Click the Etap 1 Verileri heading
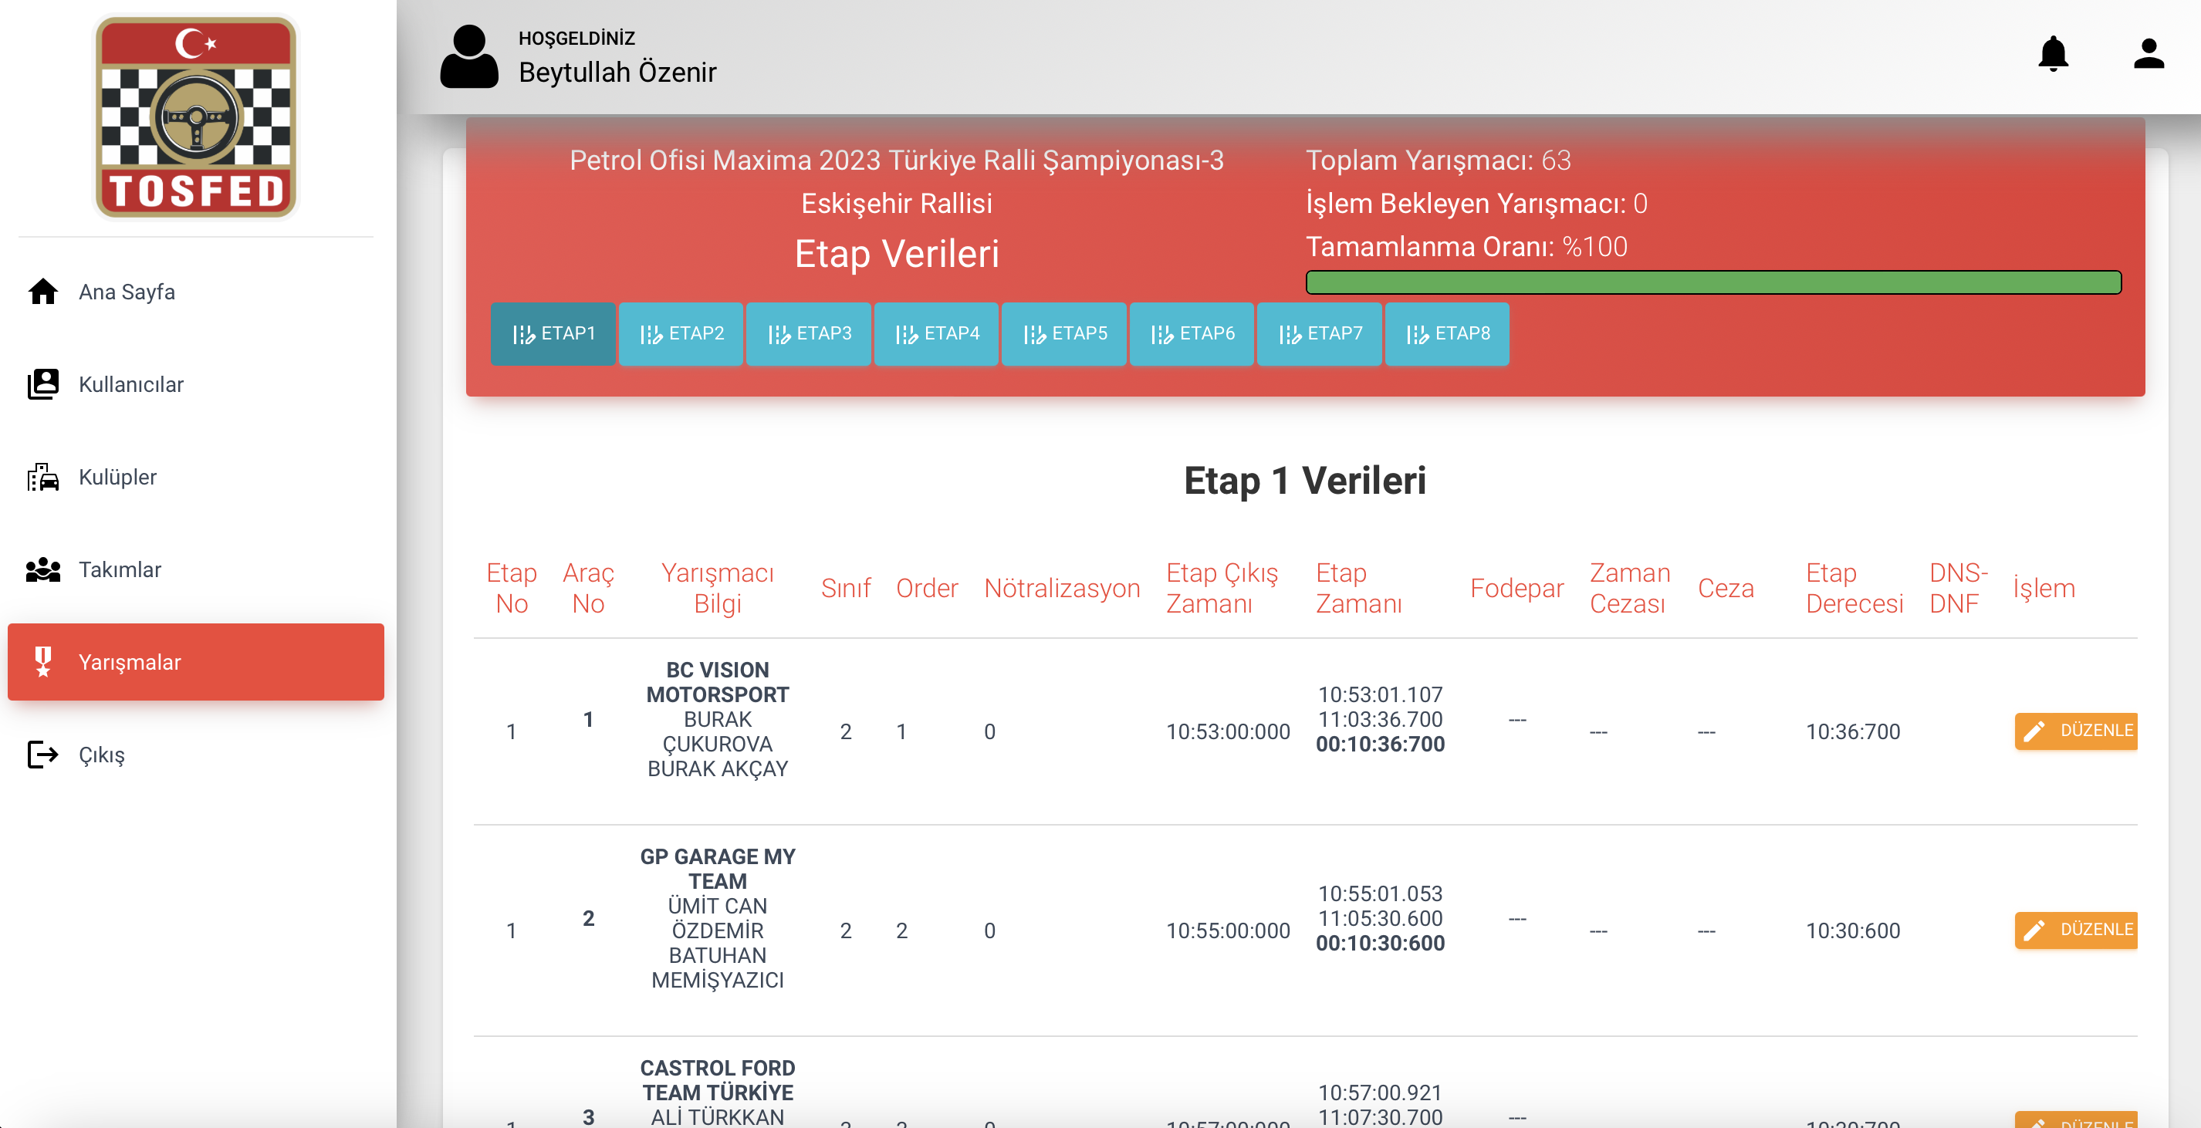2201x1128 pixels. click(x=1305, y=481)
